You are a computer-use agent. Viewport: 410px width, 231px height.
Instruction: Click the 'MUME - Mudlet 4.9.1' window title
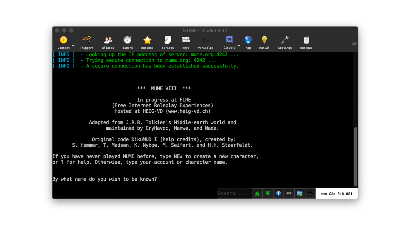(x=205, y=31)
